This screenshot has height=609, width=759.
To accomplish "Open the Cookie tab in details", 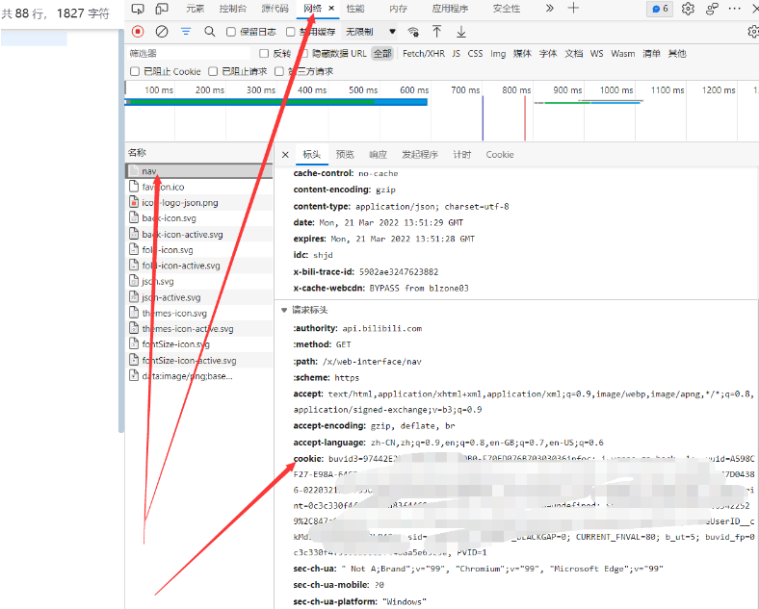I will [x=500, y=155].
